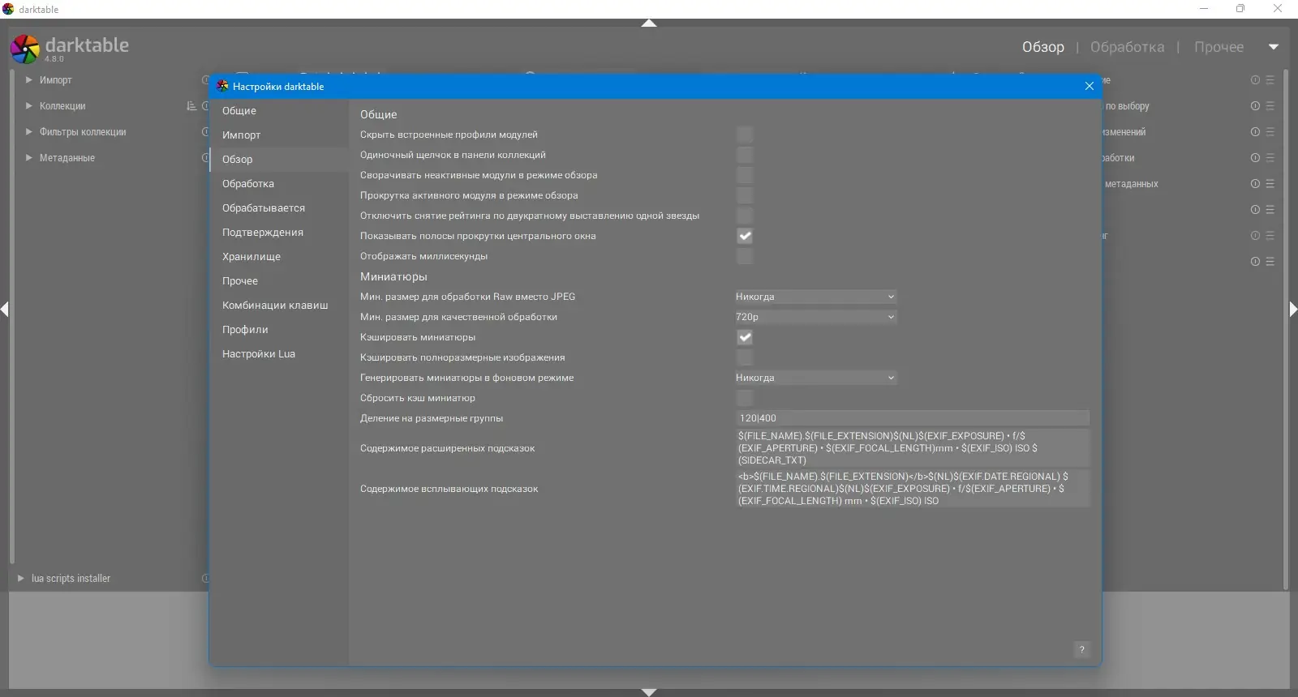Uncheck «Показывать полосы прокрутки центрального окна»

pyautogui.click(x=745, y=236)
